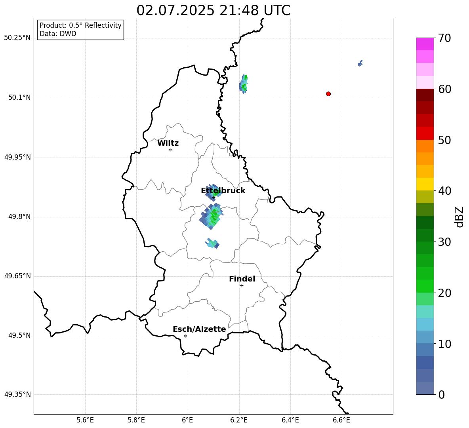Click the large radar echo south of Ettelbruck
469x428 pixels.
click(x=212, y=217)
